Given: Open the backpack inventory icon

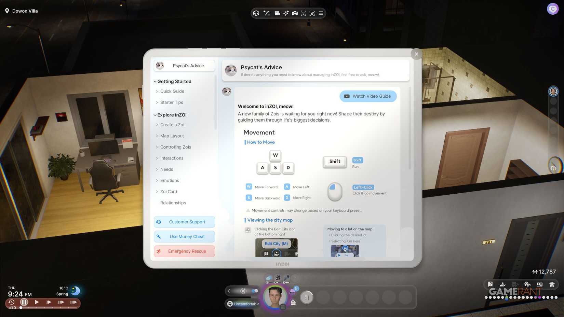Looking at the screenshot, I should coord(293,302).
